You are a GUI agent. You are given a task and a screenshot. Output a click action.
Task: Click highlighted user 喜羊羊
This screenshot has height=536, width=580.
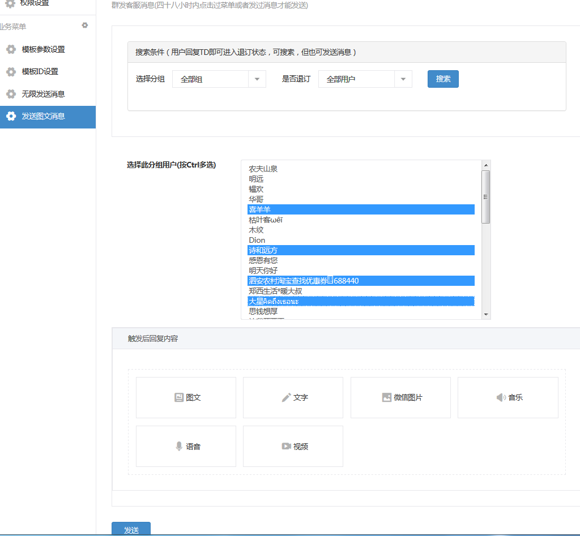point(361,209)
